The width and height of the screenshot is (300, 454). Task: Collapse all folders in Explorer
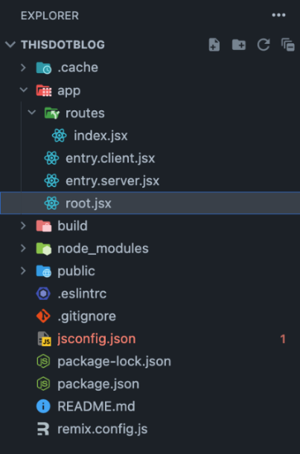[288, 45]
